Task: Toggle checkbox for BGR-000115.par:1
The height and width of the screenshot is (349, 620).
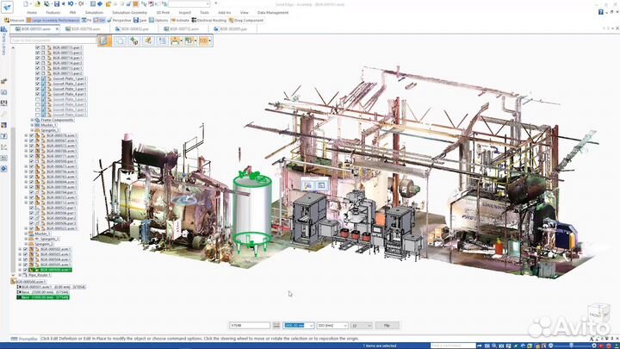Action: 38,47
